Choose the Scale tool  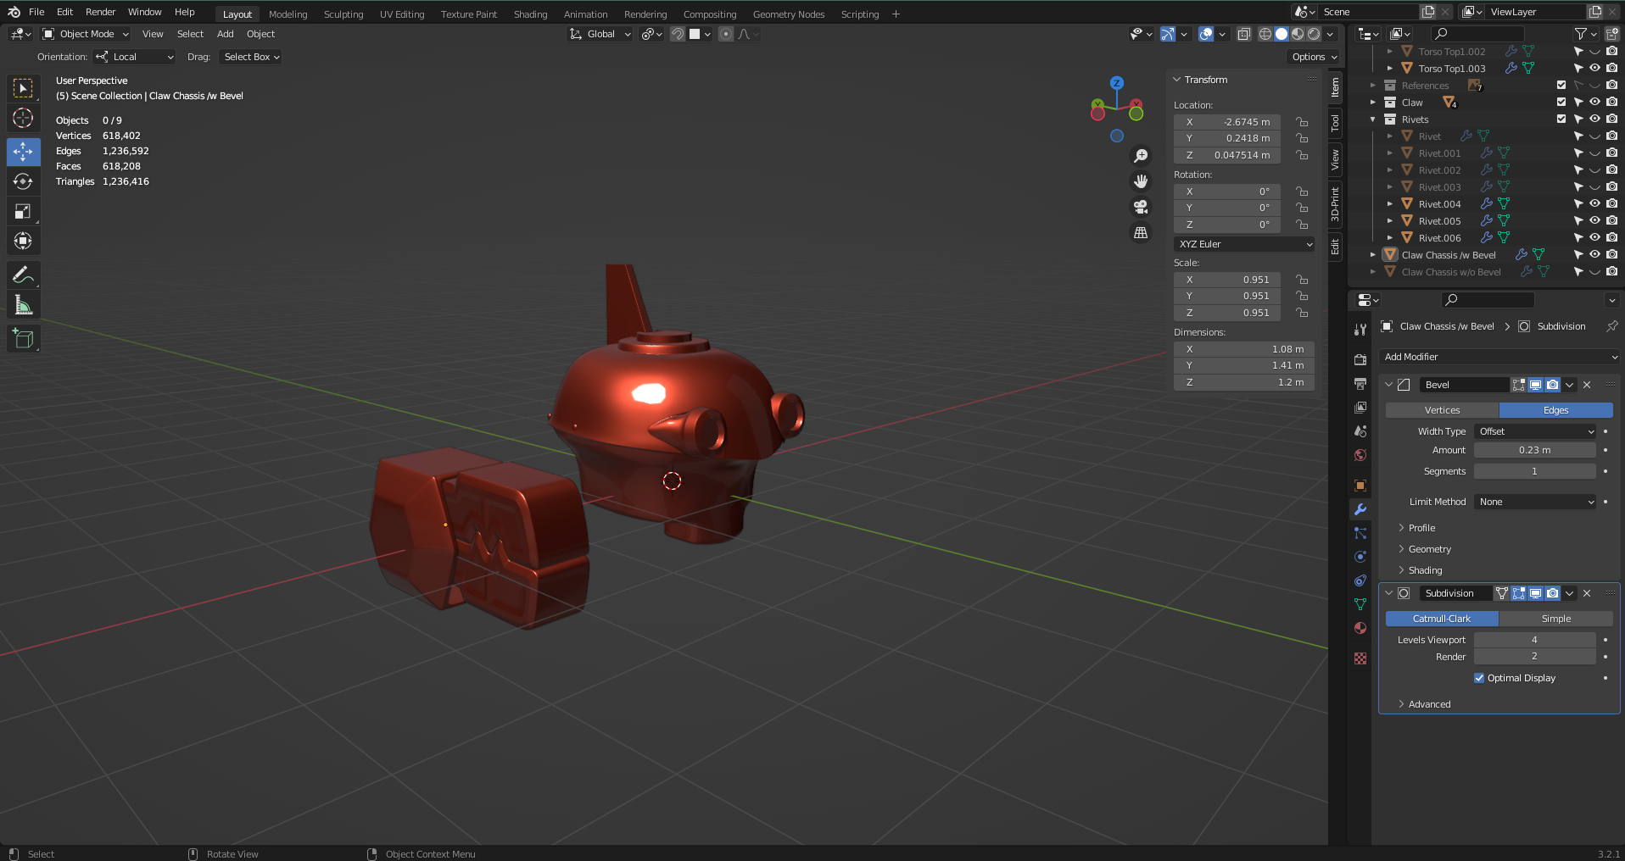tap(23, 212)
